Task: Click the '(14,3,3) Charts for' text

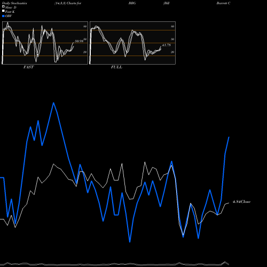Action: pyautogui.click(x=68, y=3)
